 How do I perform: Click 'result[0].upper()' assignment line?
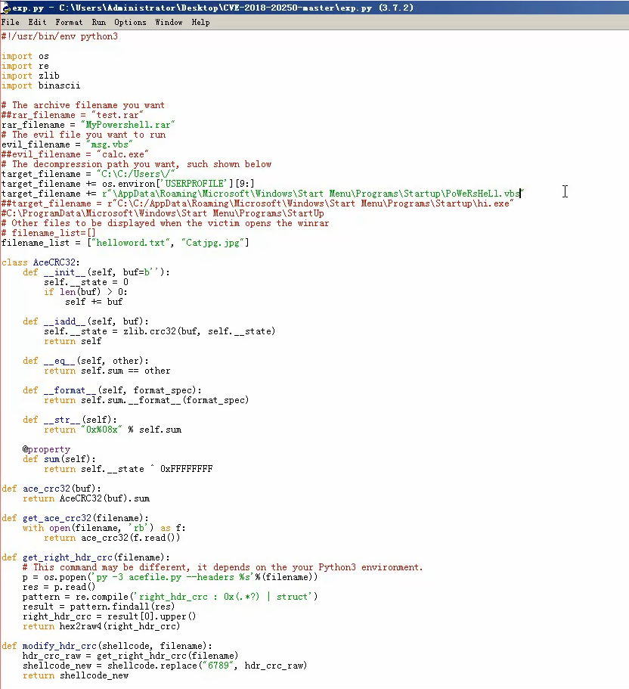click(110, 616)
